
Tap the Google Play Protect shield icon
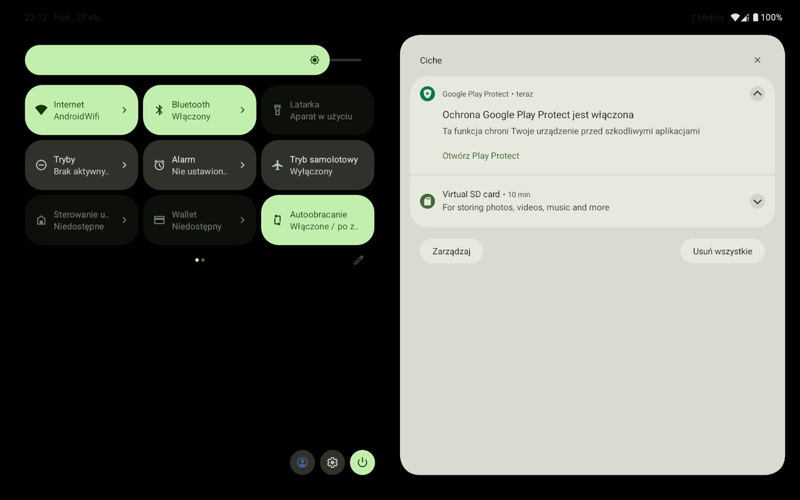(427, 94)
